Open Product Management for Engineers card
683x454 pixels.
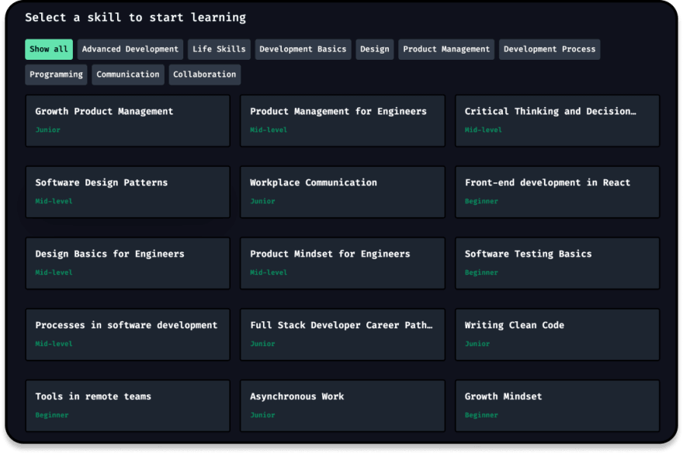[x=342, y=121]
